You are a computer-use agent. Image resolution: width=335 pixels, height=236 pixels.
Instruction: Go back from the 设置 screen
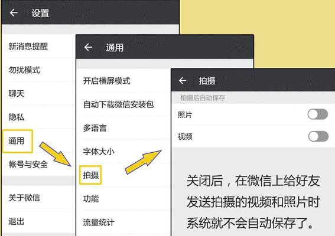point(14,13)
